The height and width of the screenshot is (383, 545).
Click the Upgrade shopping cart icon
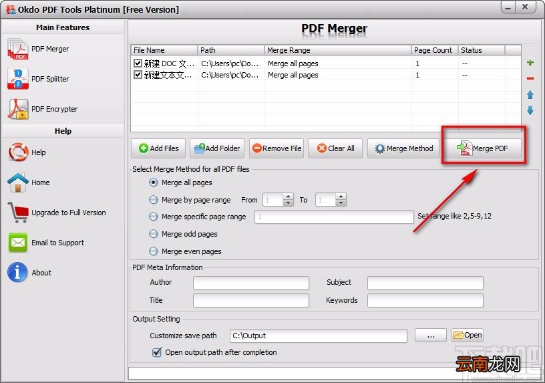[x=18, y=212]
